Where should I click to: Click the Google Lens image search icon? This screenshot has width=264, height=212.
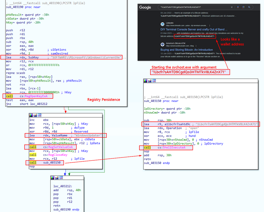(x=244, y=7)
